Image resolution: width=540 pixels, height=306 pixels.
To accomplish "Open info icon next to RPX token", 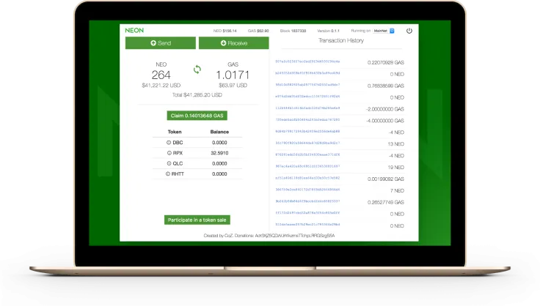I will [169, 153].
